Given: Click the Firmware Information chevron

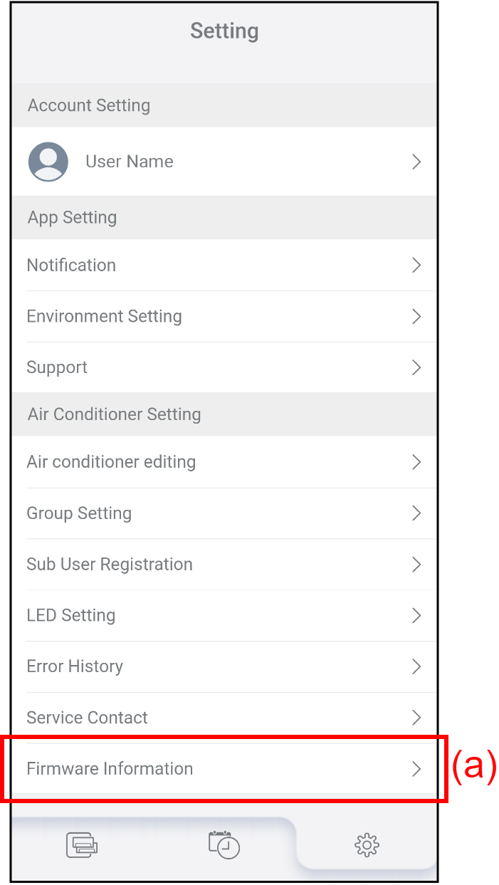Looking at the screenshot, I should [x=416, y=769].
